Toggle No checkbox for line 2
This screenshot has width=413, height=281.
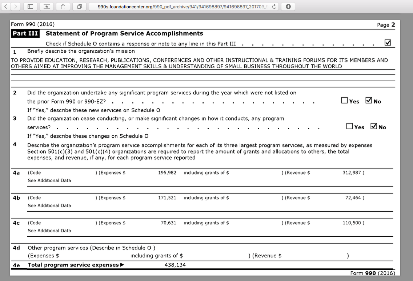369,101
